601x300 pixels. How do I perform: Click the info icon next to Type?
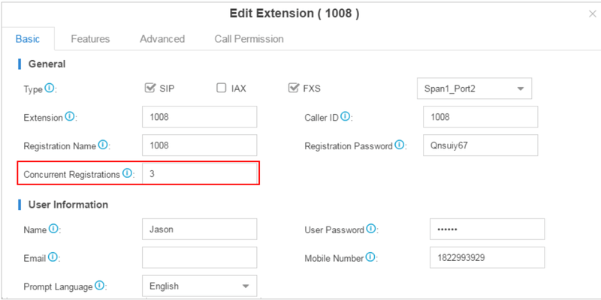50,88
